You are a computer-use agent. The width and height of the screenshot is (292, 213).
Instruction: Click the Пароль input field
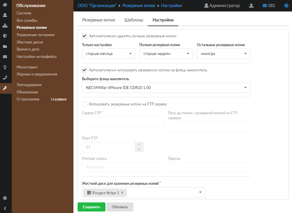tap(209, 167)
